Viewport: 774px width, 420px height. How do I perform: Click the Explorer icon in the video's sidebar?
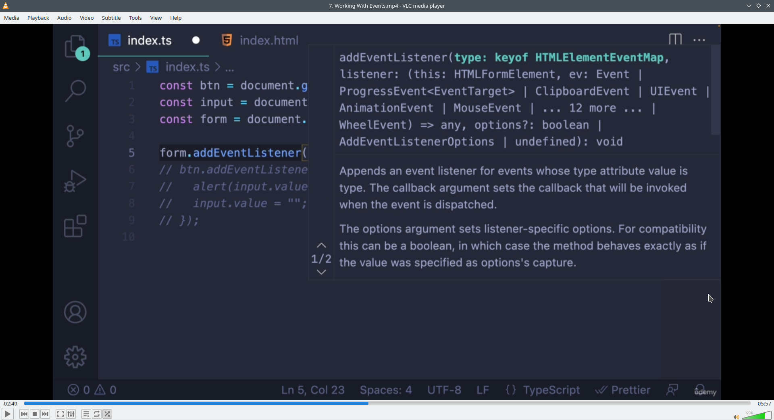76,47
